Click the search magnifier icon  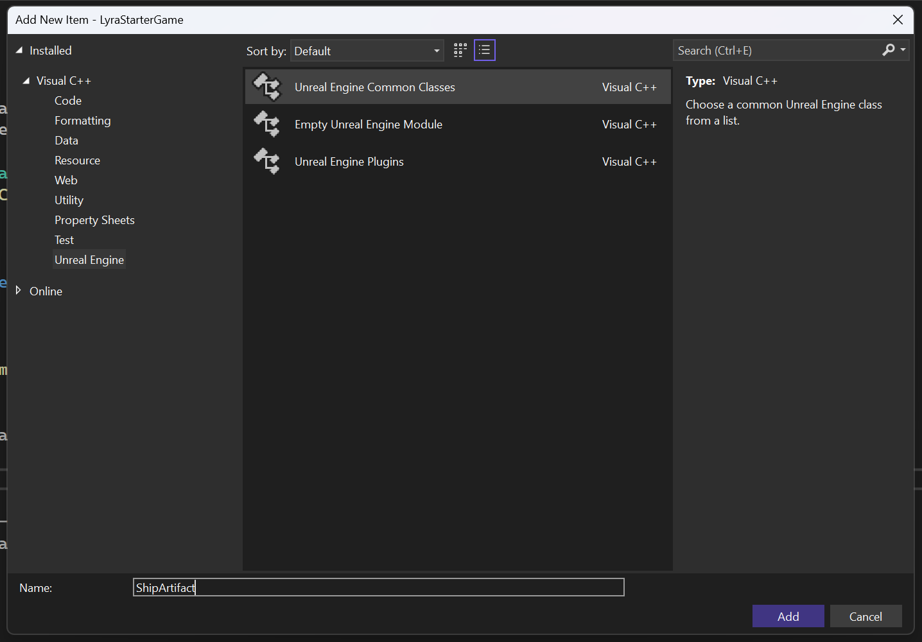(x=889, y=50)
